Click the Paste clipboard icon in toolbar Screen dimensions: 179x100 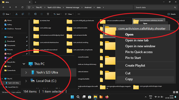[x=29, y=14]
